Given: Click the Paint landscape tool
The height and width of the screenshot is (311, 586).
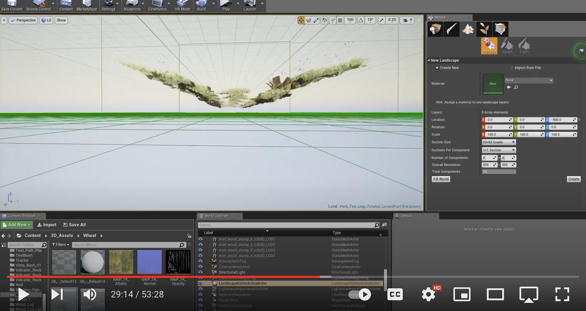Looking at the screenshot, I should coord(524,46).
